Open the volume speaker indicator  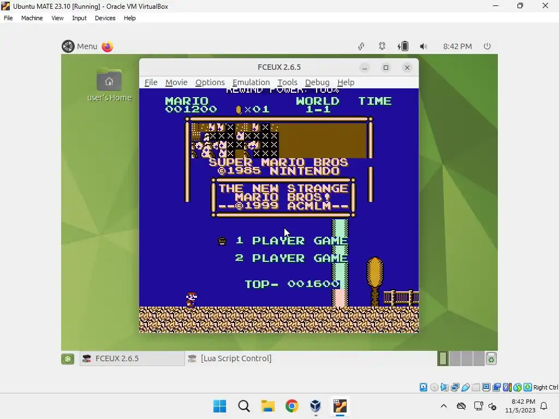(423, 46)
